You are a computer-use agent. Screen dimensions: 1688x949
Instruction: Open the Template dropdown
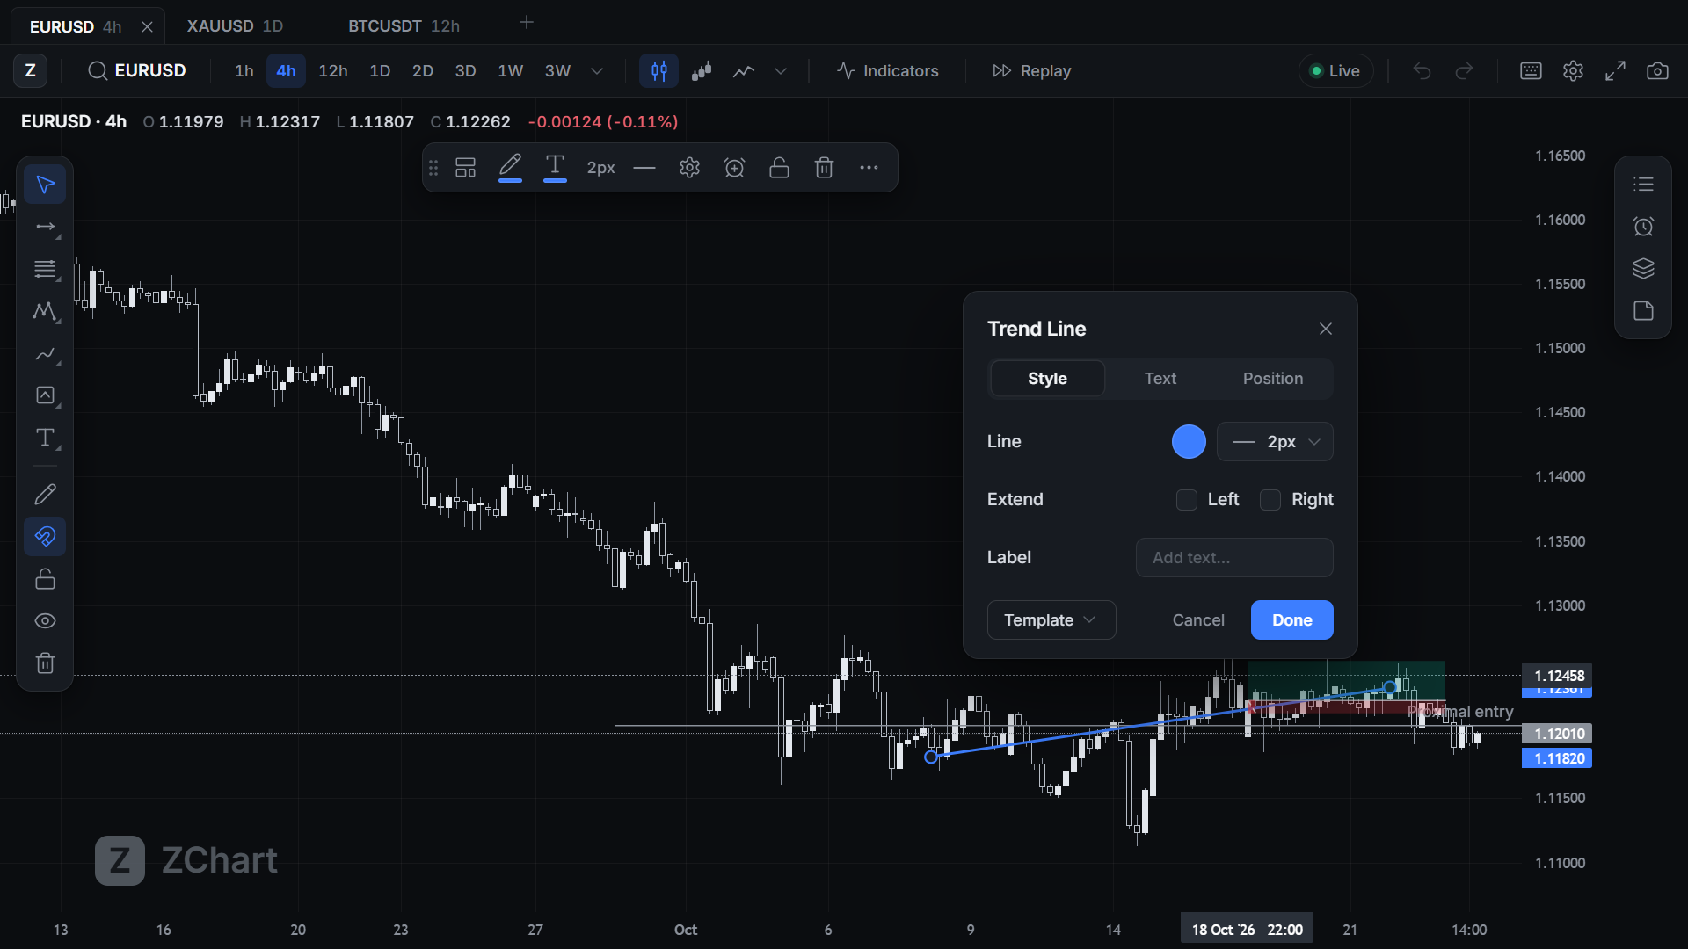[1051, 620]
